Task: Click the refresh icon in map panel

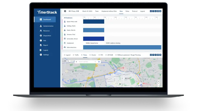Action: click(x=151, y=55)
